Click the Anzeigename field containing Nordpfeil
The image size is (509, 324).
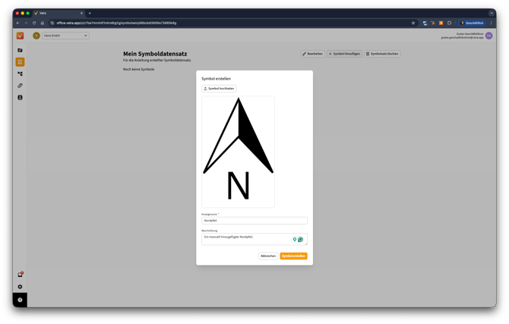[x=254, y=221]
